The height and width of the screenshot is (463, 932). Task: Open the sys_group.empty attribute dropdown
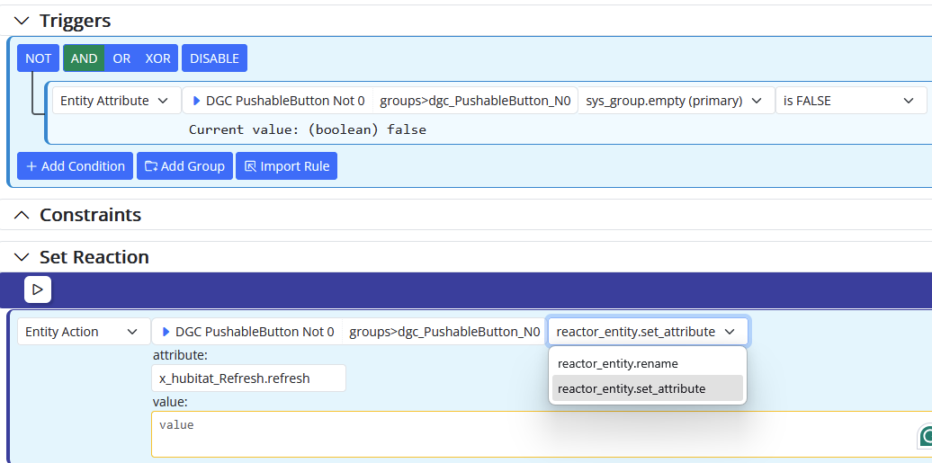tap(677, 101)
